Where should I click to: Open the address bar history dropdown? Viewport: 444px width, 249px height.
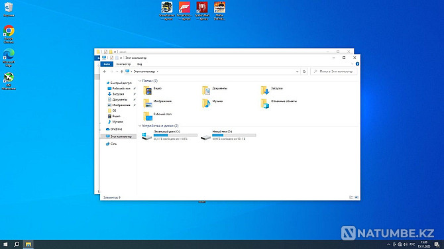coord(297,72)
